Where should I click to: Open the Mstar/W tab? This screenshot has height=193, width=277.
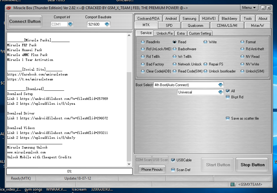point(257,25)
